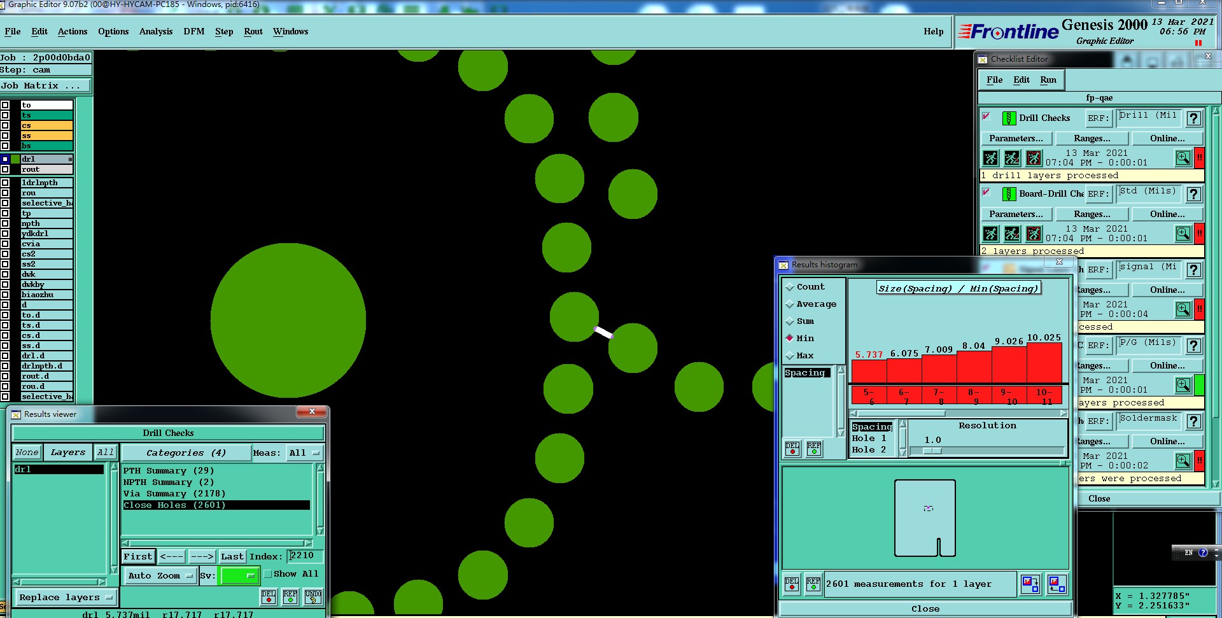The width and height of the screenshot is (1222, 618).
Task: Open results magnifier for Signal layer checks
Action: click(x=1183, y=309)
